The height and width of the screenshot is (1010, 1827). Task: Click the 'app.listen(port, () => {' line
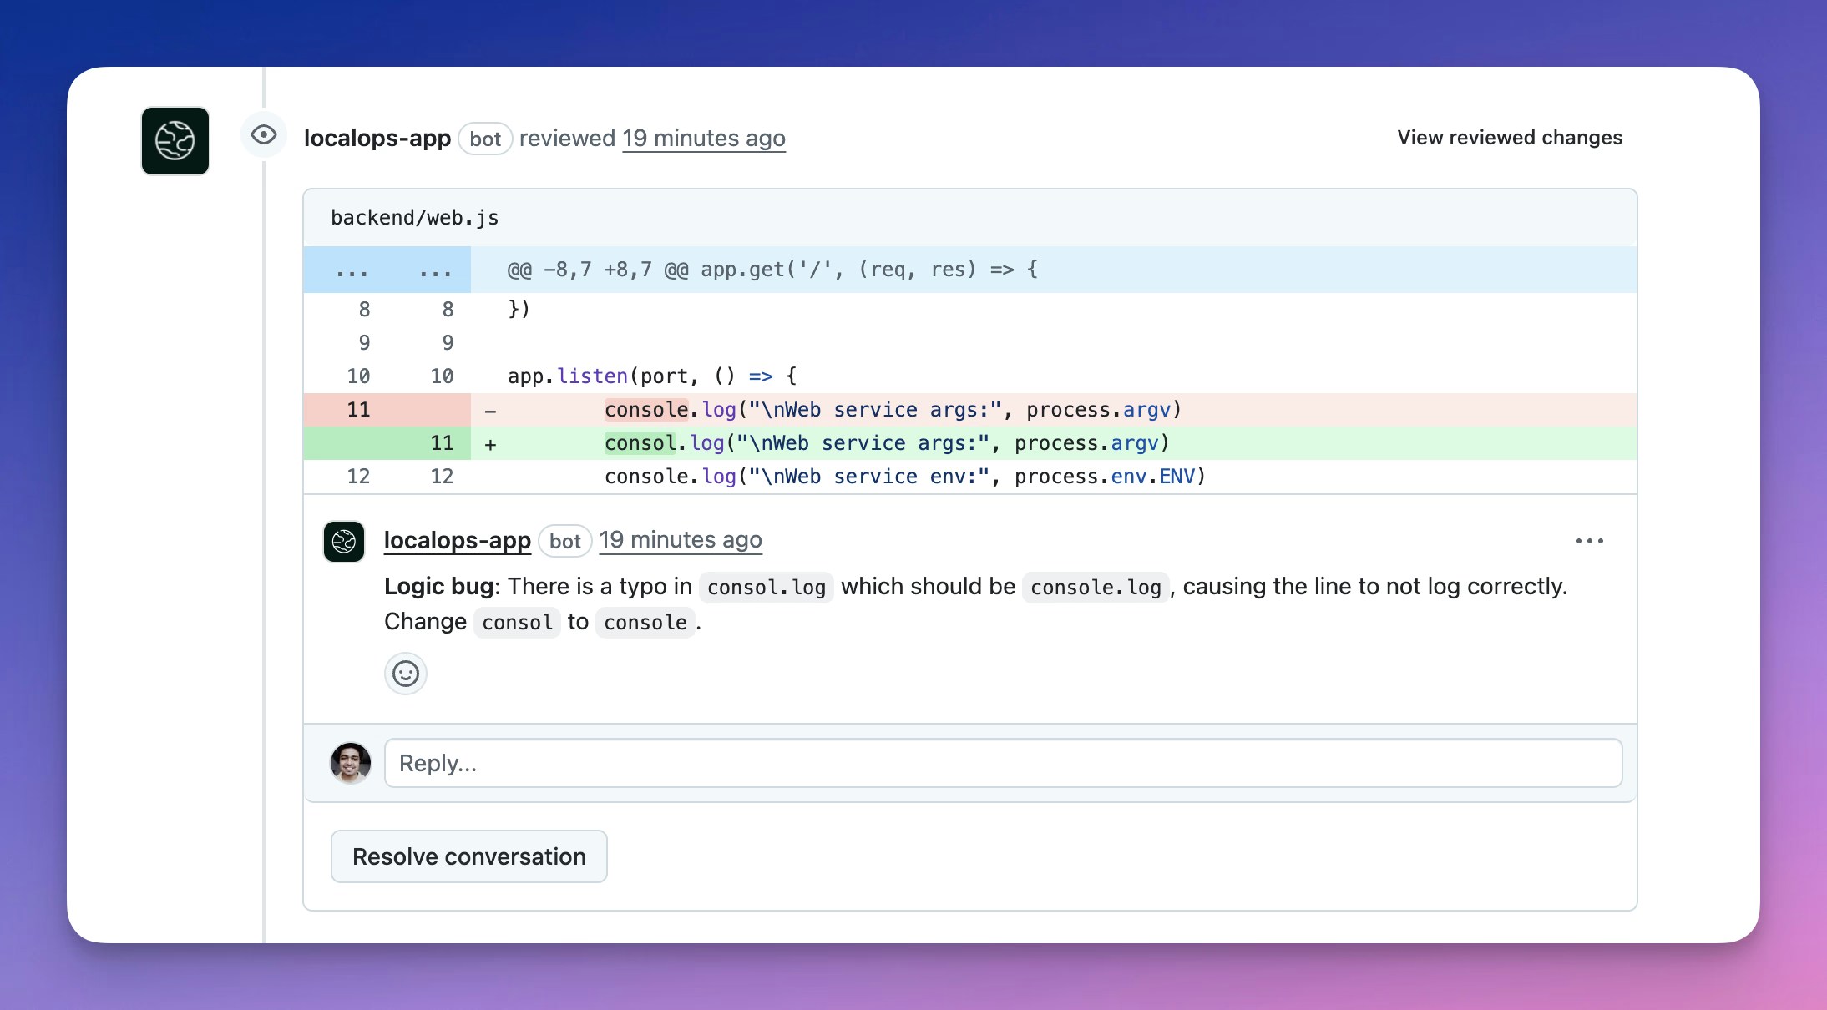(652, 376)
